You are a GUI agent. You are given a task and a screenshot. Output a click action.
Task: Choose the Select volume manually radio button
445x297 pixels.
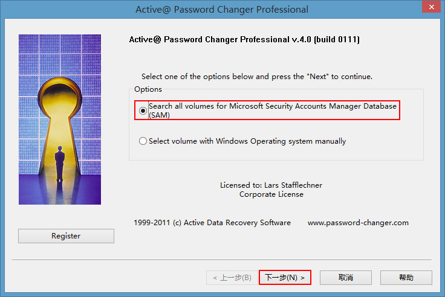pos(143,141)
